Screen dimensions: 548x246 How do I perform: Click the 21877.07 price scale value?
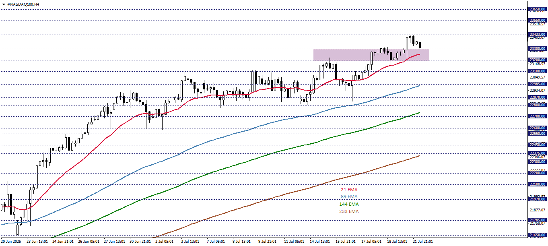tap(538, 211)
